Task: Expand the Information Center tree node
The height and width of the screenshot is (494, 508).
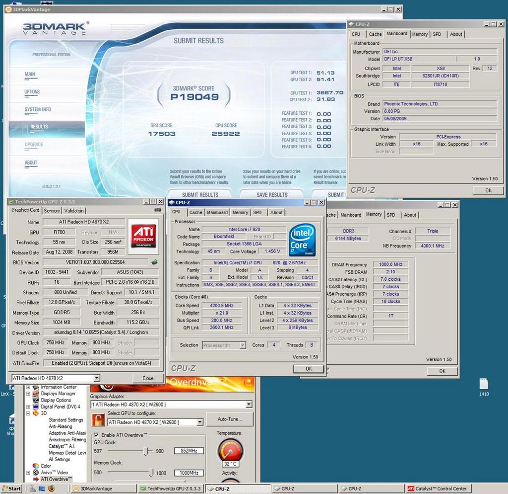Action: tap(28, 387)
